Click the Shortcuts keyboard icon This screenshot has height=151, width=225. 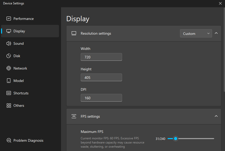pyautogui.click(x=9, y=93)
